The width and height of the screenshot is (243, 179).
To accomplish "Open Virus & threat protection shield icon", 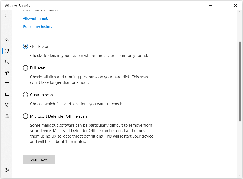I will pyautogui.click(x=7, y=51).
